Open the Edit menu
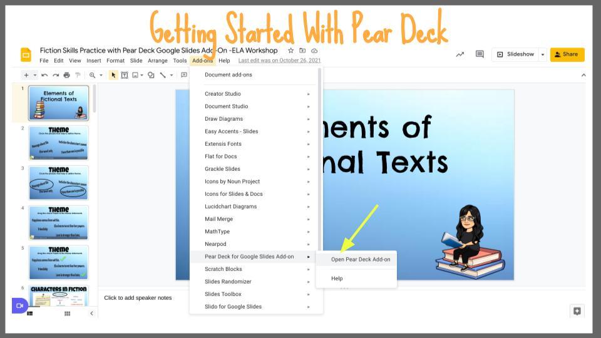 coord(59,61)
